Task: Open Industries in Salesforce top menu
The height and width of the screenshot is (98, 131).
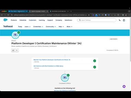Action: pyautogui.click(x=23, y=20)
